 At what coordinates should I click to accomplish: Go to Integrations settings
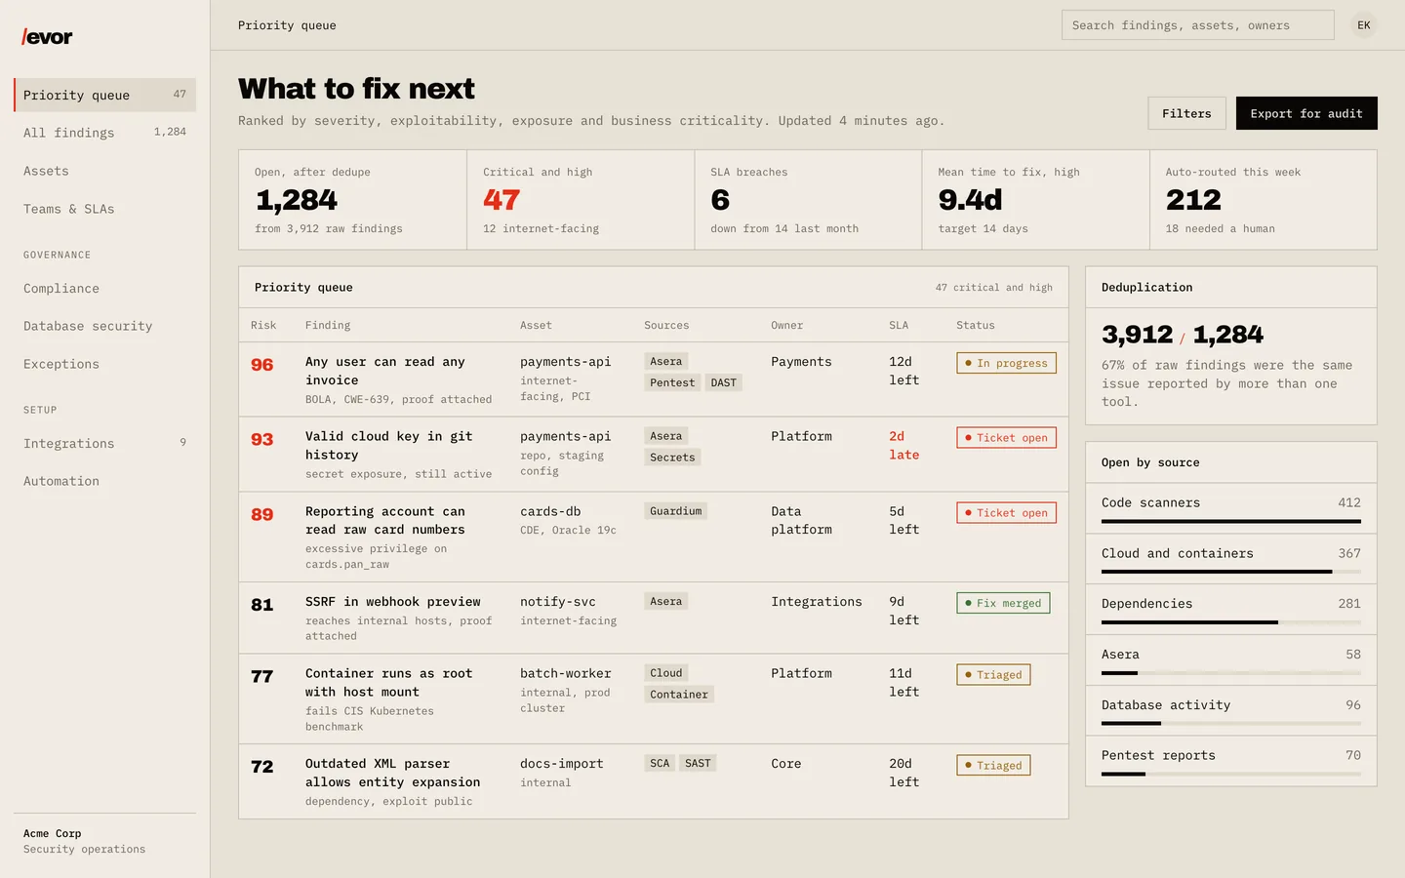(104, 443)
